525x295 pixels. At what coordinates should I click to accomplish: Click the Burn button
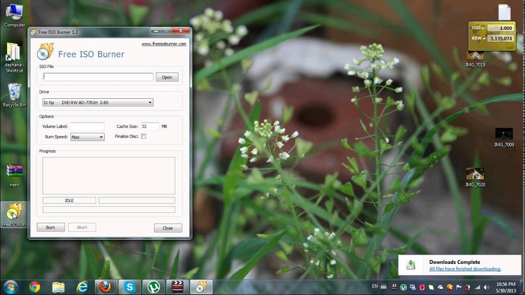[x=50, y=227]
